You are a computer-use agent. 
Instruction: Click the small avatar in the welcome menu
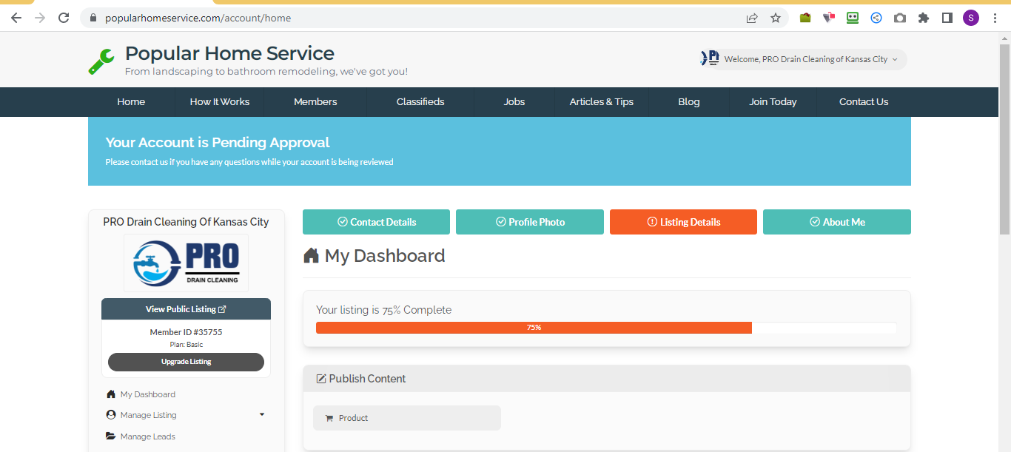(x=710, y=58)
